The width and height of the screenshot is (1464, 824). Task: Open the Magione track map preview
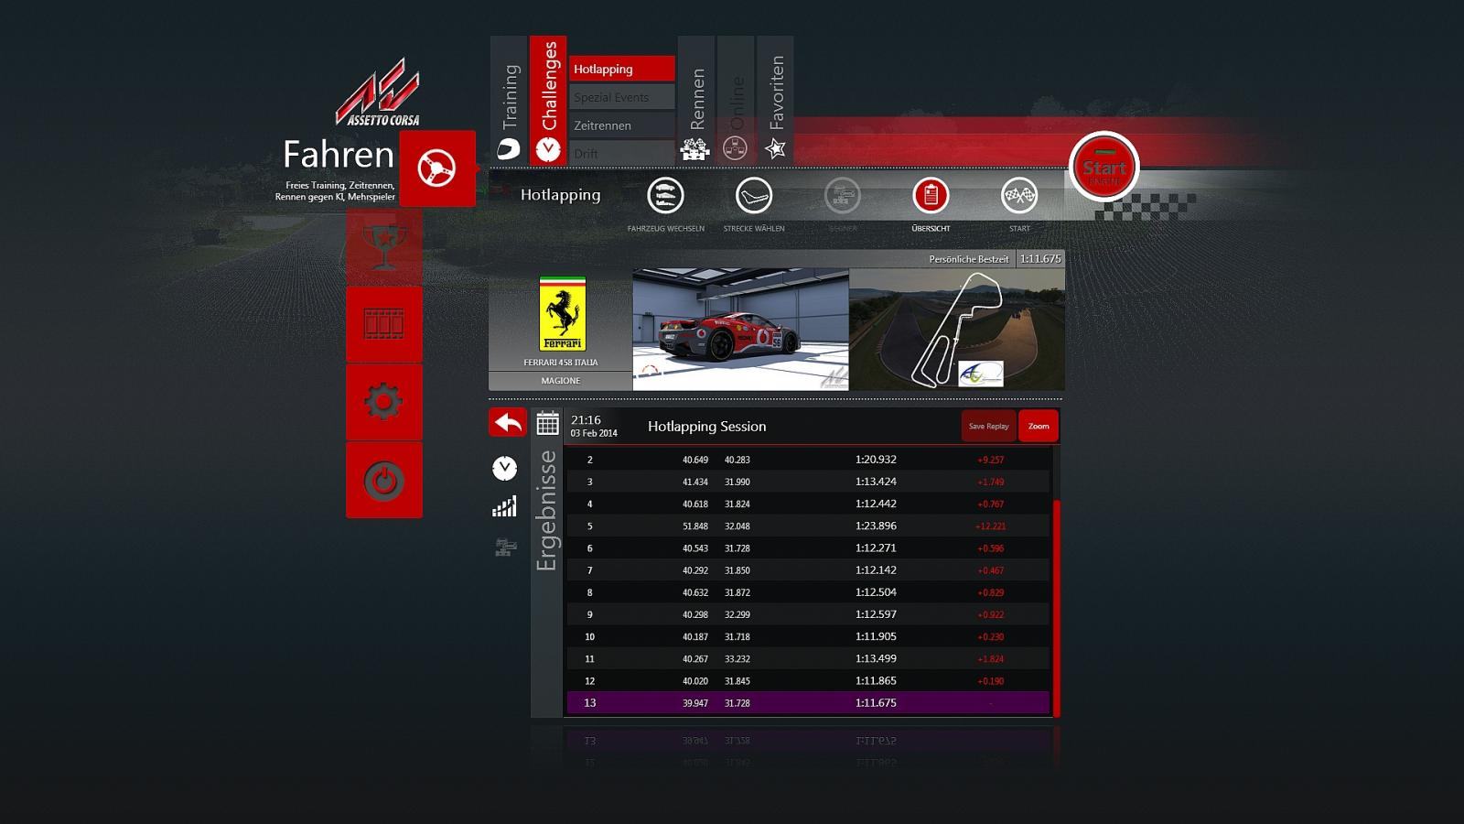point(956,329)
